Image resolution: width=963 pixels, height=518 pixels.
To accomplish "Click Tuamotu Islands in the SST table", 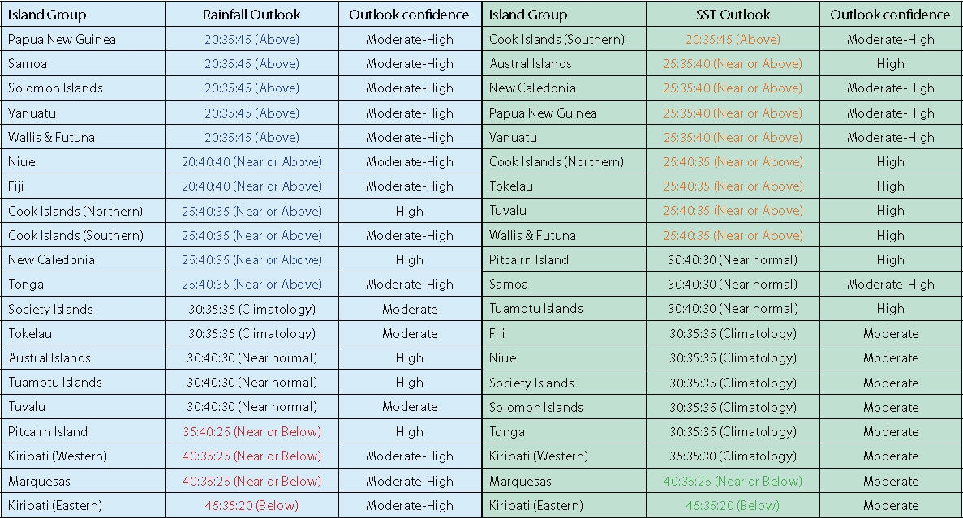I will click(535, 308).
